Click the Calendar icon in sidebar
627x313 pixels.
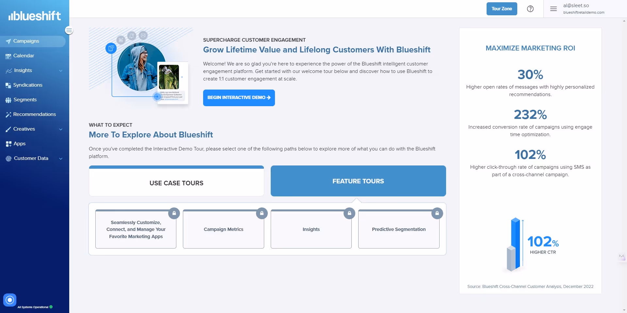(8, 56)
